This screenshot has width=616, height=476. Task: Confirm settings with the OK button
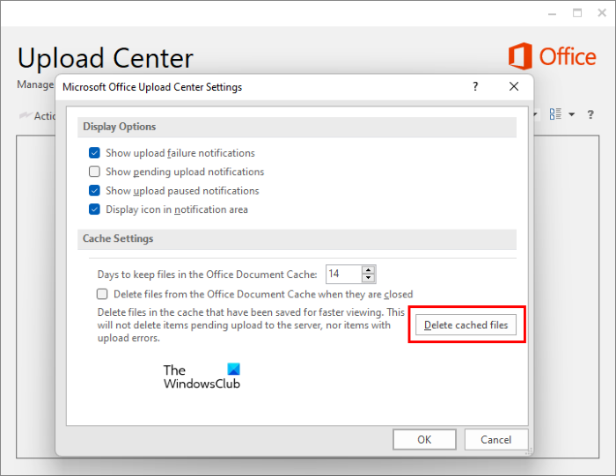click(424, 439)
